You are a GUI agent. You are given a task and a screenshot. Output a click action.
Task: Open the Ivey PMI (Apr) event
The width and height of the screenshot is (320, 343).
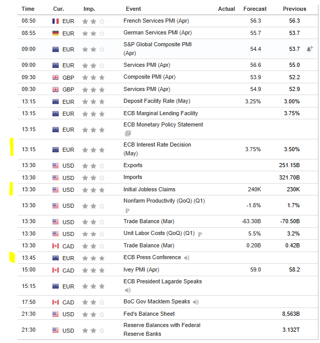pyautogui.click(x=142, y=269)
